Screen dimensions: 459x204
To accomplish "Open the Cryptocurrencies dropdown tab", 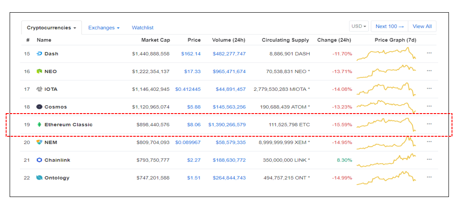I will [x=51, y=28].
